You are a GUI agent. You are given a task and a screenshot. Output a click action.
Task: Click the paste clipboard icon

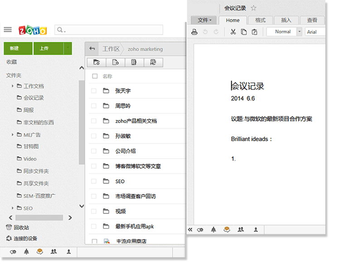255,32
